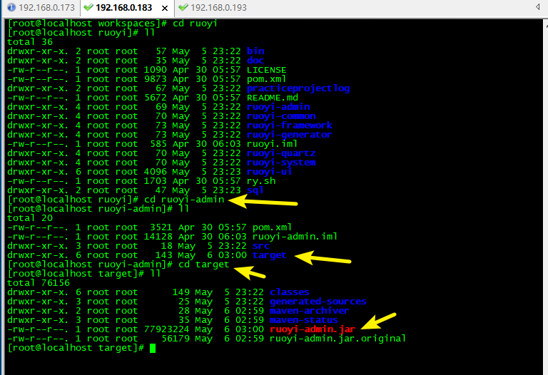Click the 'cd ruoyi-admin' command line

point(184,200)
